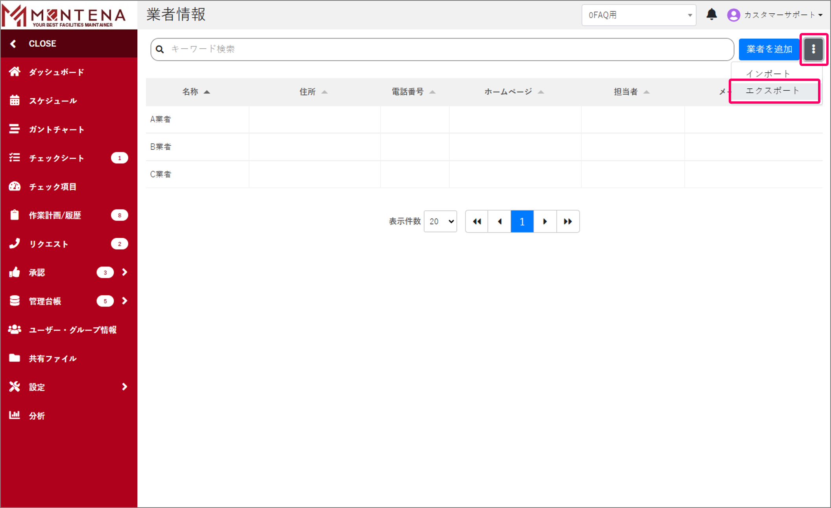This screenshot has width=831, height=508.
Task: Click the user avatar icon
Action: pyautogui.click(x=733, y=15)
